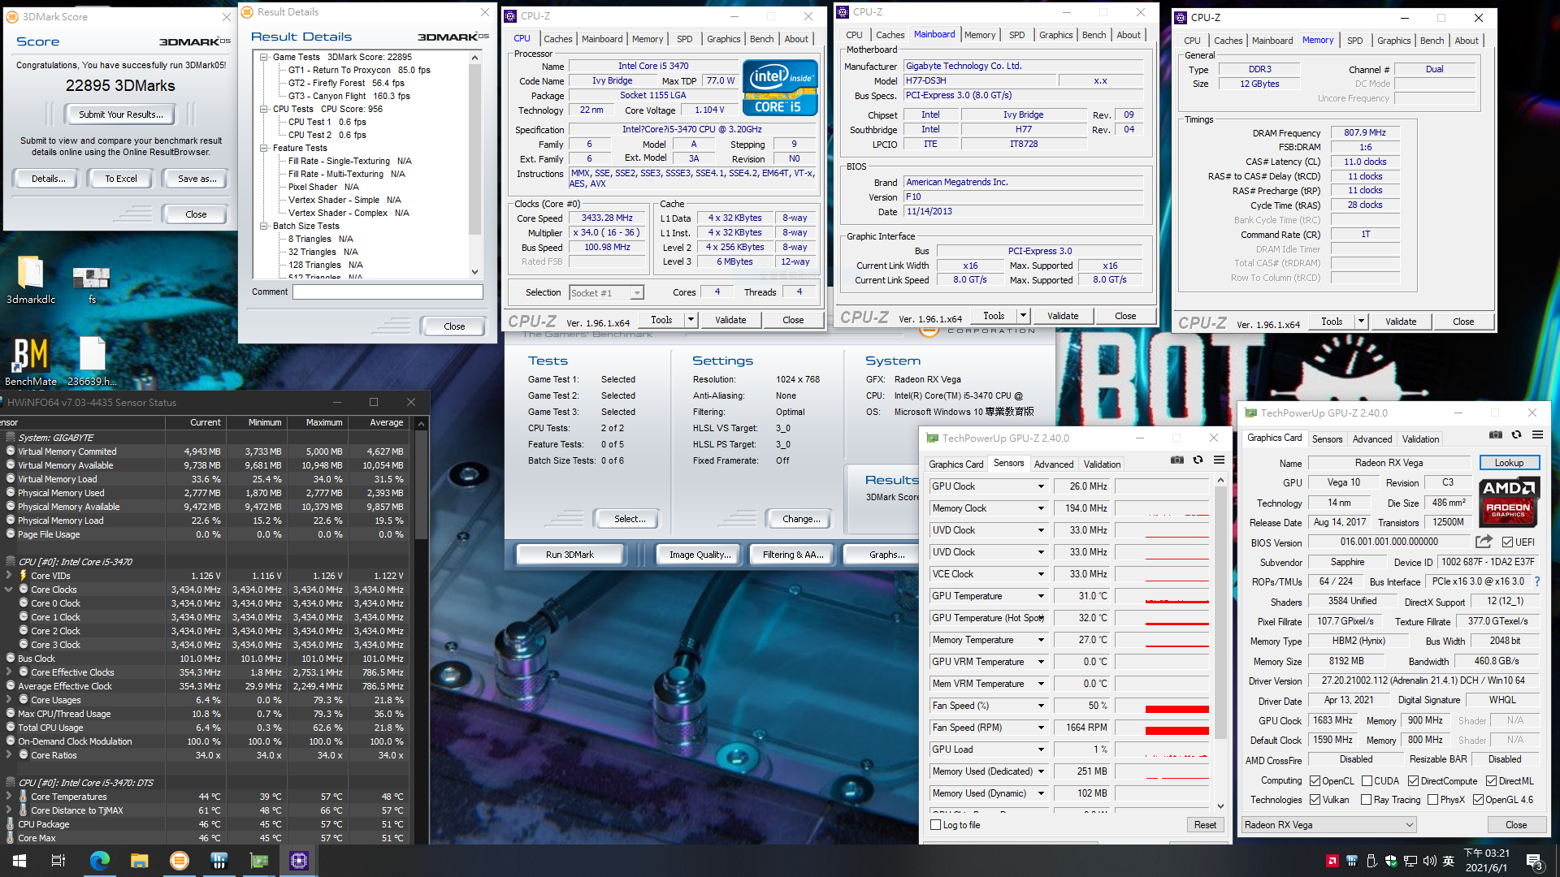Open hamburger menu in Graphics Card GPU-Z window
Screen dimensions: 1560x877
click(1537, 434)
